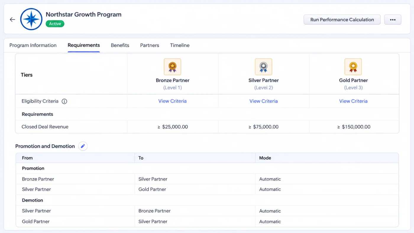The height and width of the screenshot is (233, 414).
Task: Click the Bronze Partner tier heading
Action: click(173, 80)
